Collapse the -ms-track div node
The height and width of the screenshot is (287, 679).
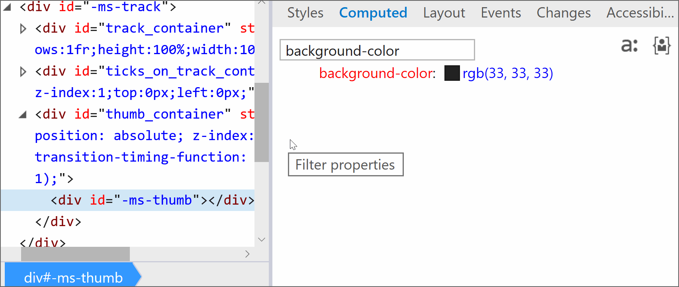[7, 7]
